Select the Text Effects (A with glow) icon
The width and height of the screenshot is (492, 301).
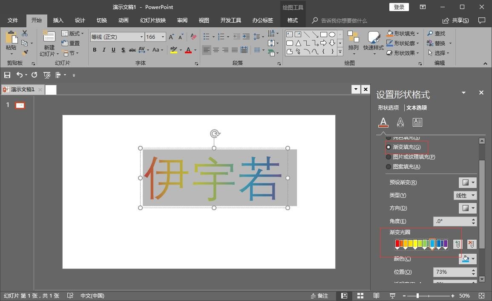click(x=400, y=122)
